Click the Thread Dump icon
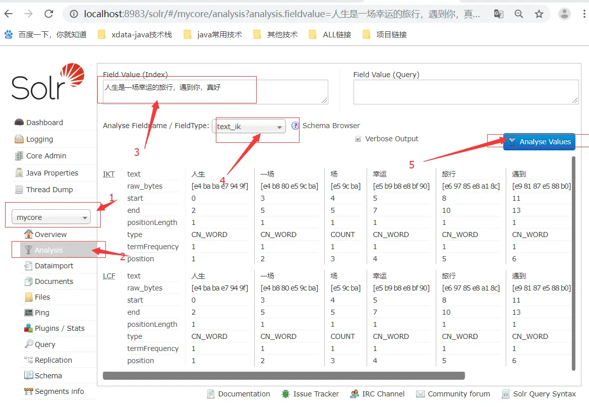Image resolution: width=589 pixels, height=407 pixels. click(x=19, y=190)
